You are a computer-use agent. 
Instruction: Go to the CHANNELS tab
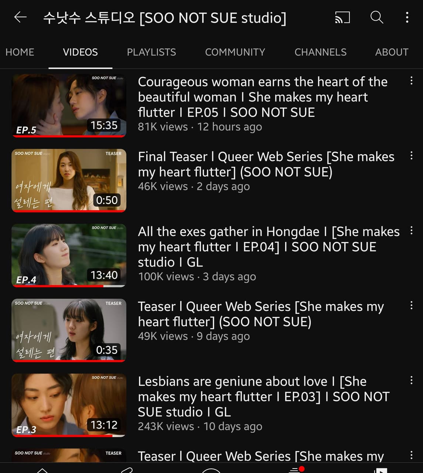320,52
